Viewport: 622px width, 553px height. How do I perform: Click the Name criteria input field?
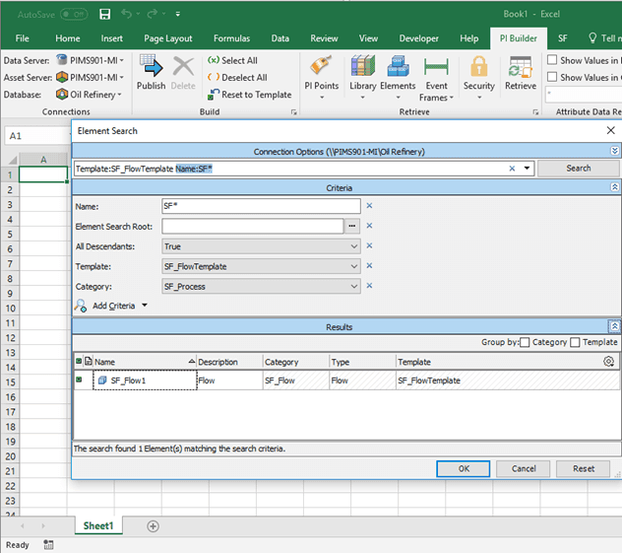tap(261, 206)
